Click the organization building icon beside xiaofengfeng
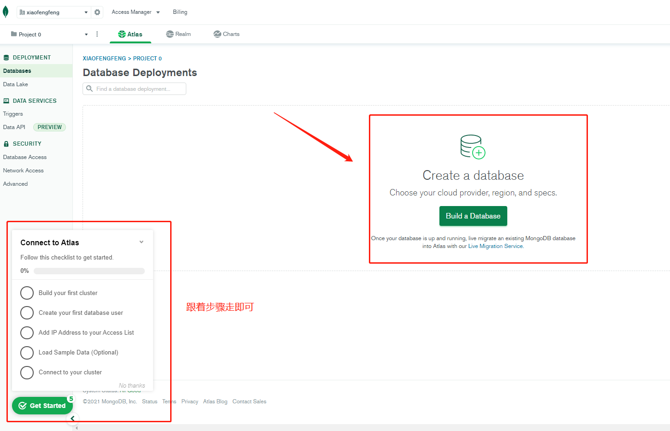The image size is (670, 431). [x=22, y=12]
